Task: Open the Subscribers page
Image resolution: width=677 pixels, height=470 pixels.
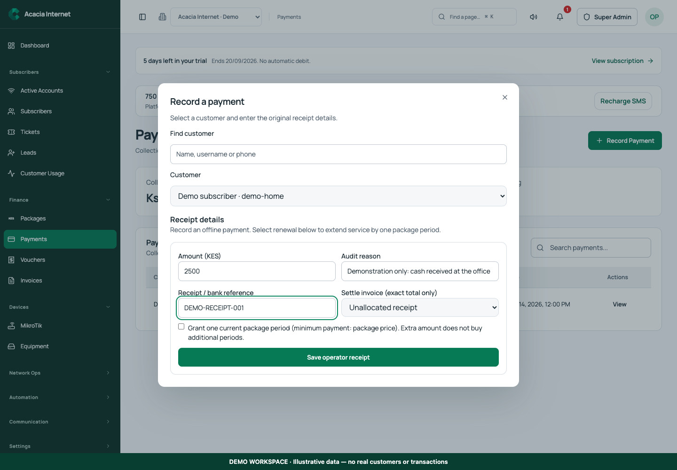Action: coord(60,111)
